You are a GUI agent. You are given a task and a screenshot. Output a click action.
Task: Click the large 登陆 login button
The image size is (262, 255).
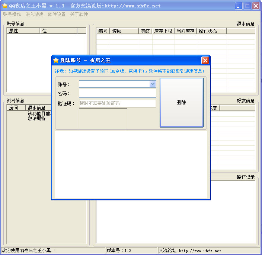182,103
